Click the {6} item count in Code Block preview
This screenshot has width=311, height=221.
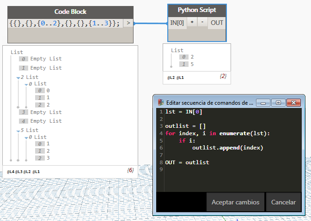[130, 170]
